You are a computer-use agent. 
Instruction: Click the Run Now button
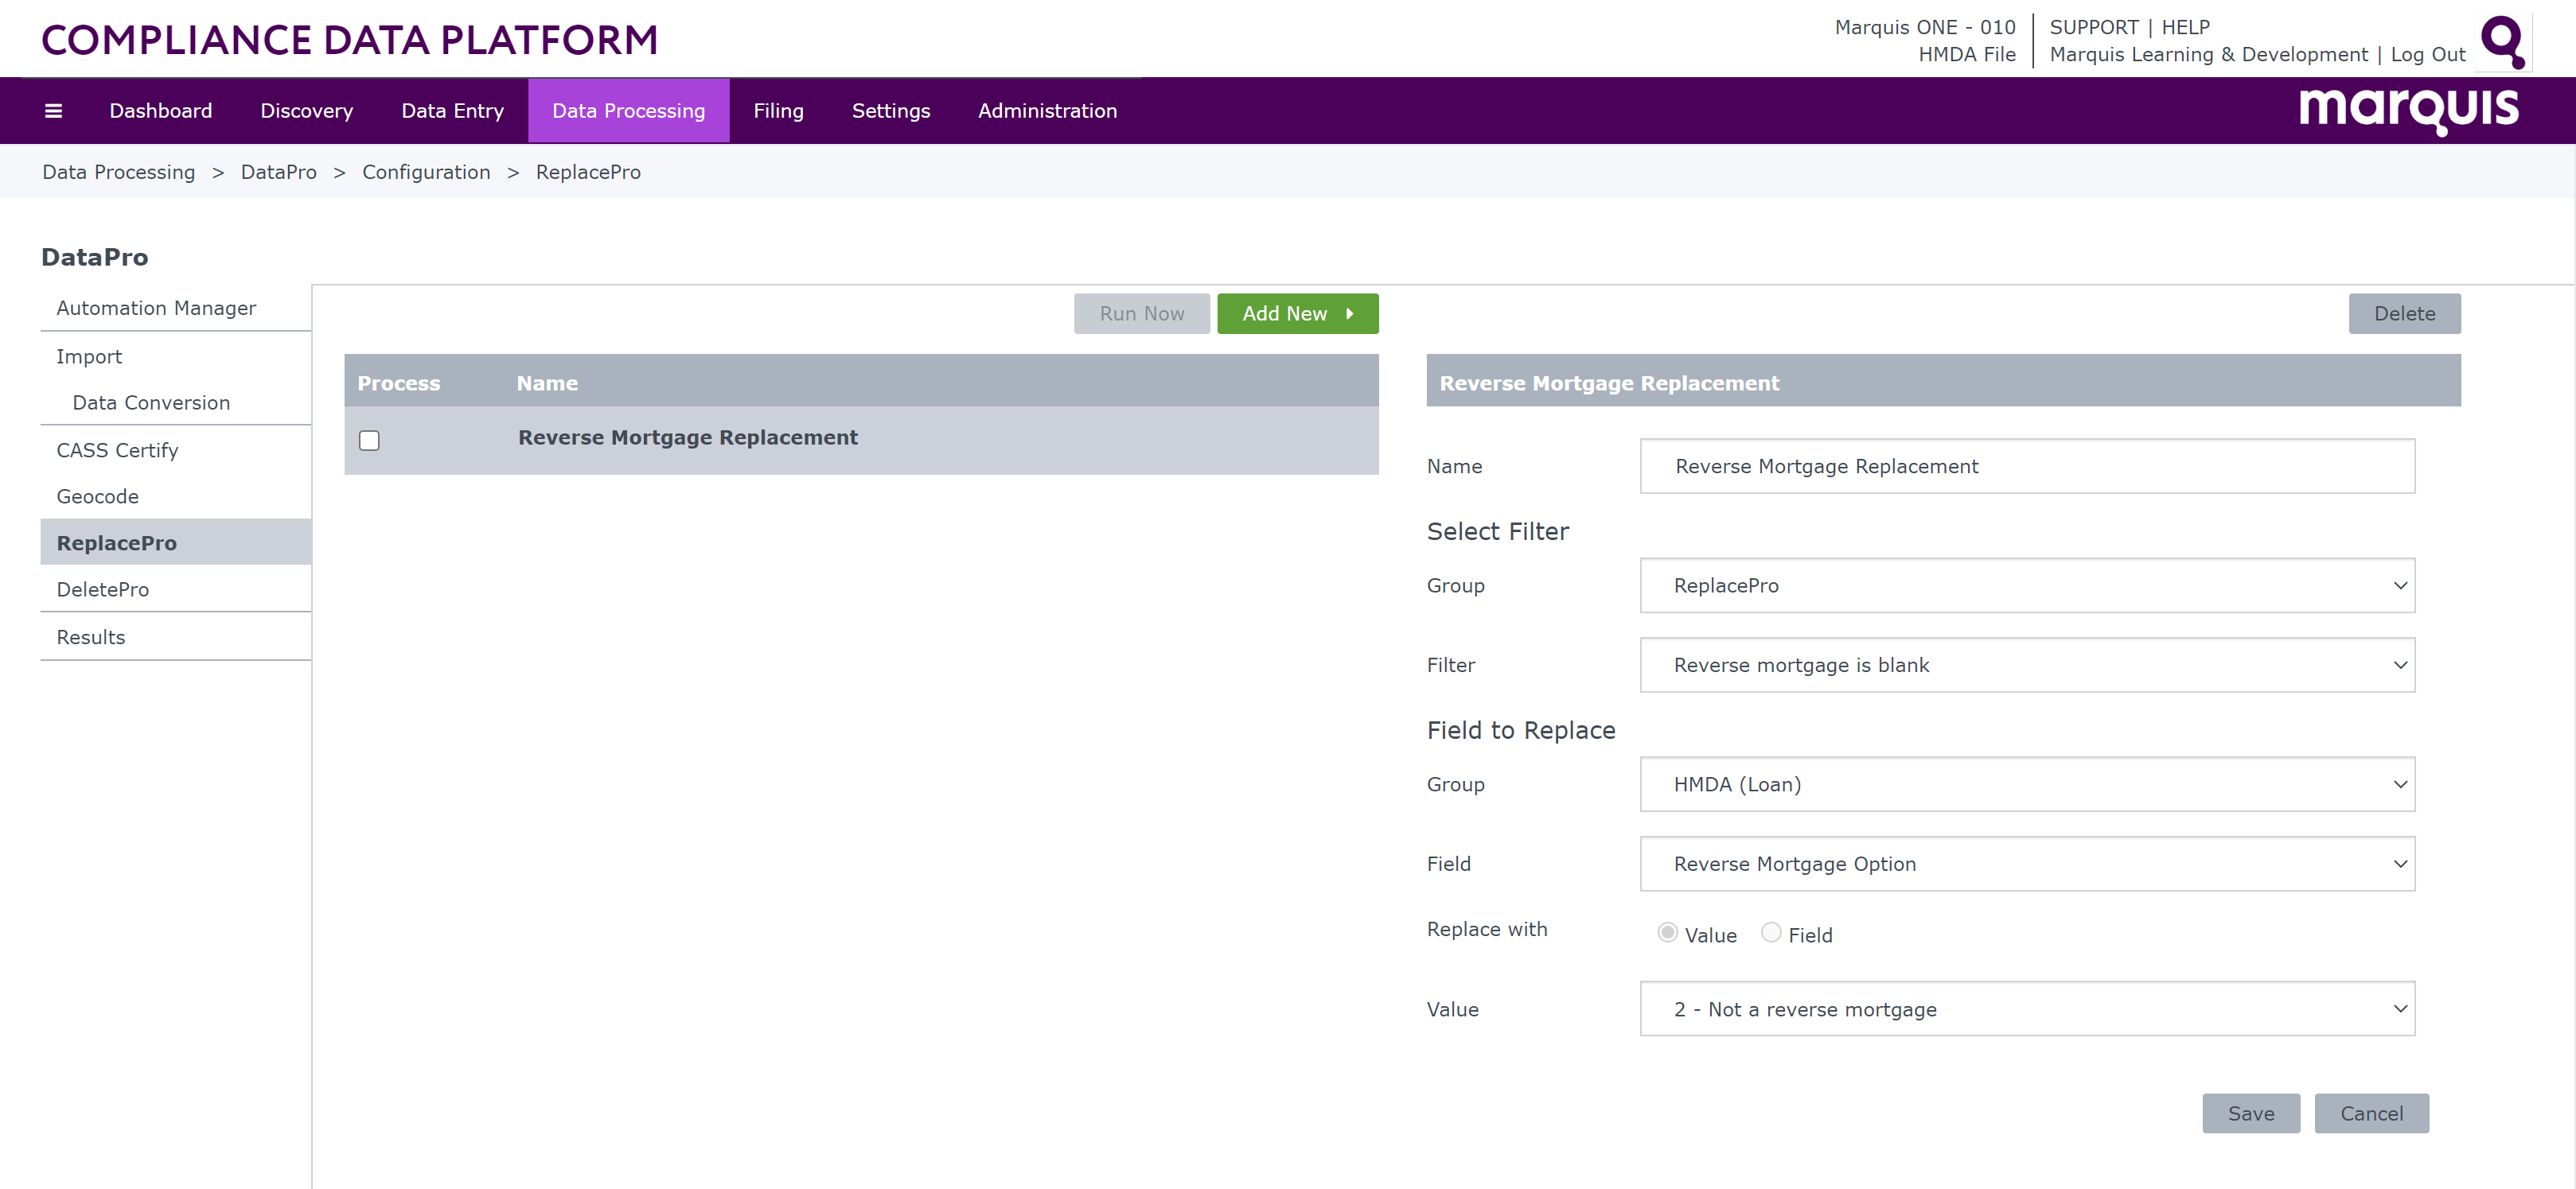point(1142,313)
